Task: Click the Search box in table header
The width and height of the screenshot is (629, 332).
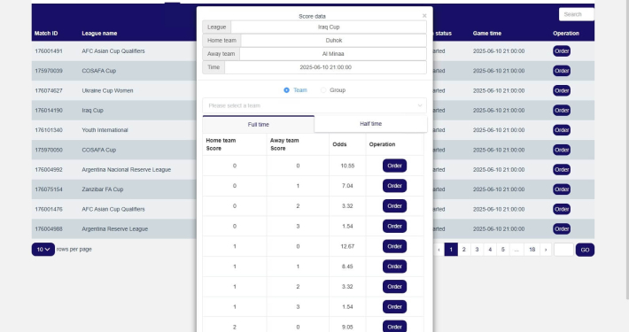Action: click(x=576, y=14)
